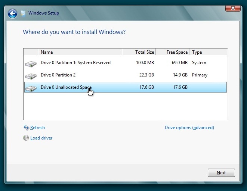
Task: Select the Drive 0 Unallocated Space row
Action: pos(126,87)
